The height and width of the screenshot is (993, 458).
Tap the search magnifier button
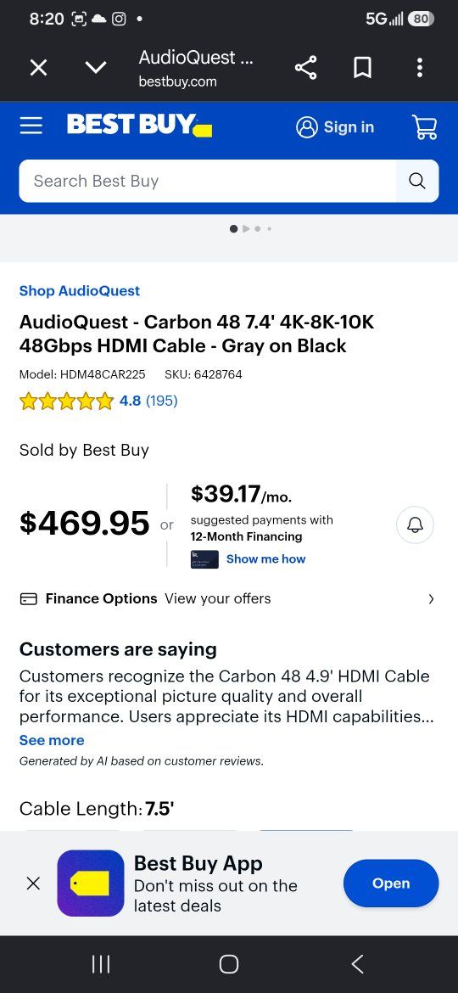click(x=417, y=181)
